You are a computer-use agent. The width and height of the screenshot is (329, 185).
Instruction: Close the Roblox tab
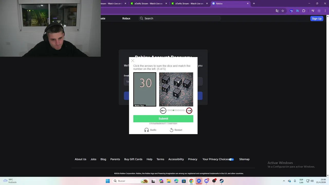(x=248, y=4)
